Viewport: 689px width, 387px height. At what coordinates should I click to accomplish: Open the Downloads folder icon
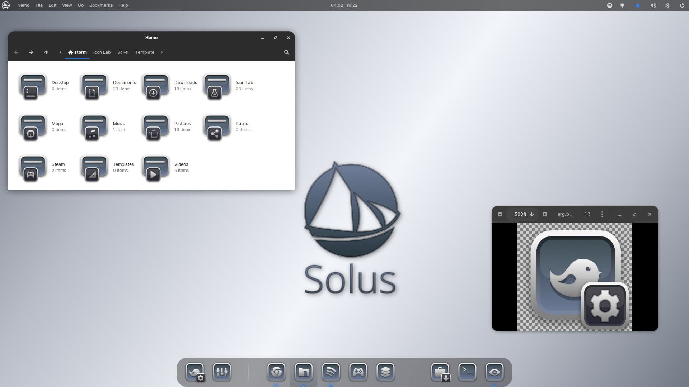tap(155, 86)
